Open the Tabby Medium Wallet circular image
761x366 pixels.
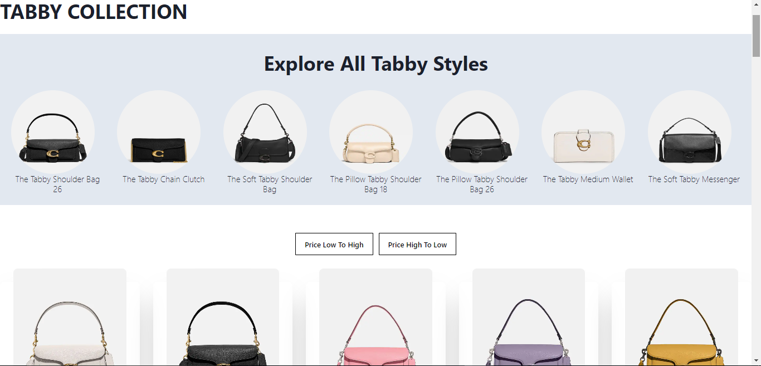tap(583, 132)
